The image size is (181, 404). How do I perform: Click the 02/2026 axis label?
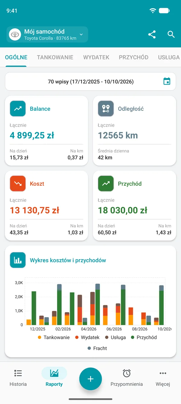pos(63,329)
